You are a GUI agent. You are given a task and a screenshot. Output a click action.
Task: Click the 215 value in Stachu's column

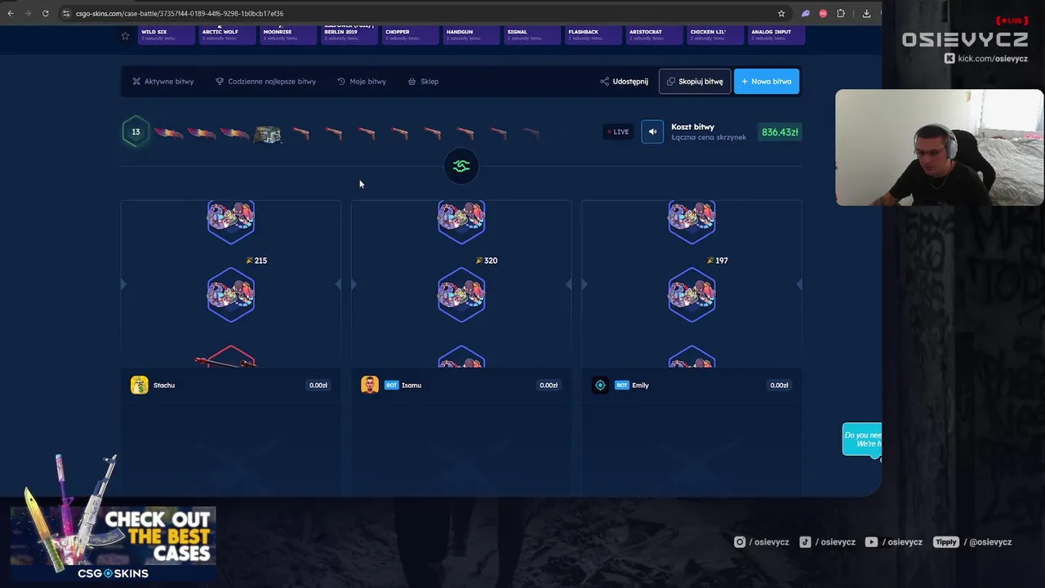click(x=260, y=261)
